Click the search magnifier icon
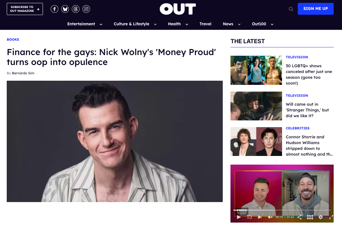The image size is (342, 228). tap(291, 9)
